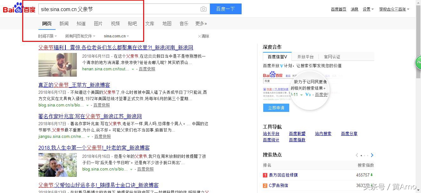Viewport: 421px width, 193px height.
Task: Open camera image search in search box
Action: [204, 9]
